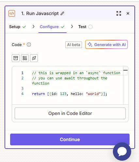Close the Run Javascript panel

click(128, 13)
